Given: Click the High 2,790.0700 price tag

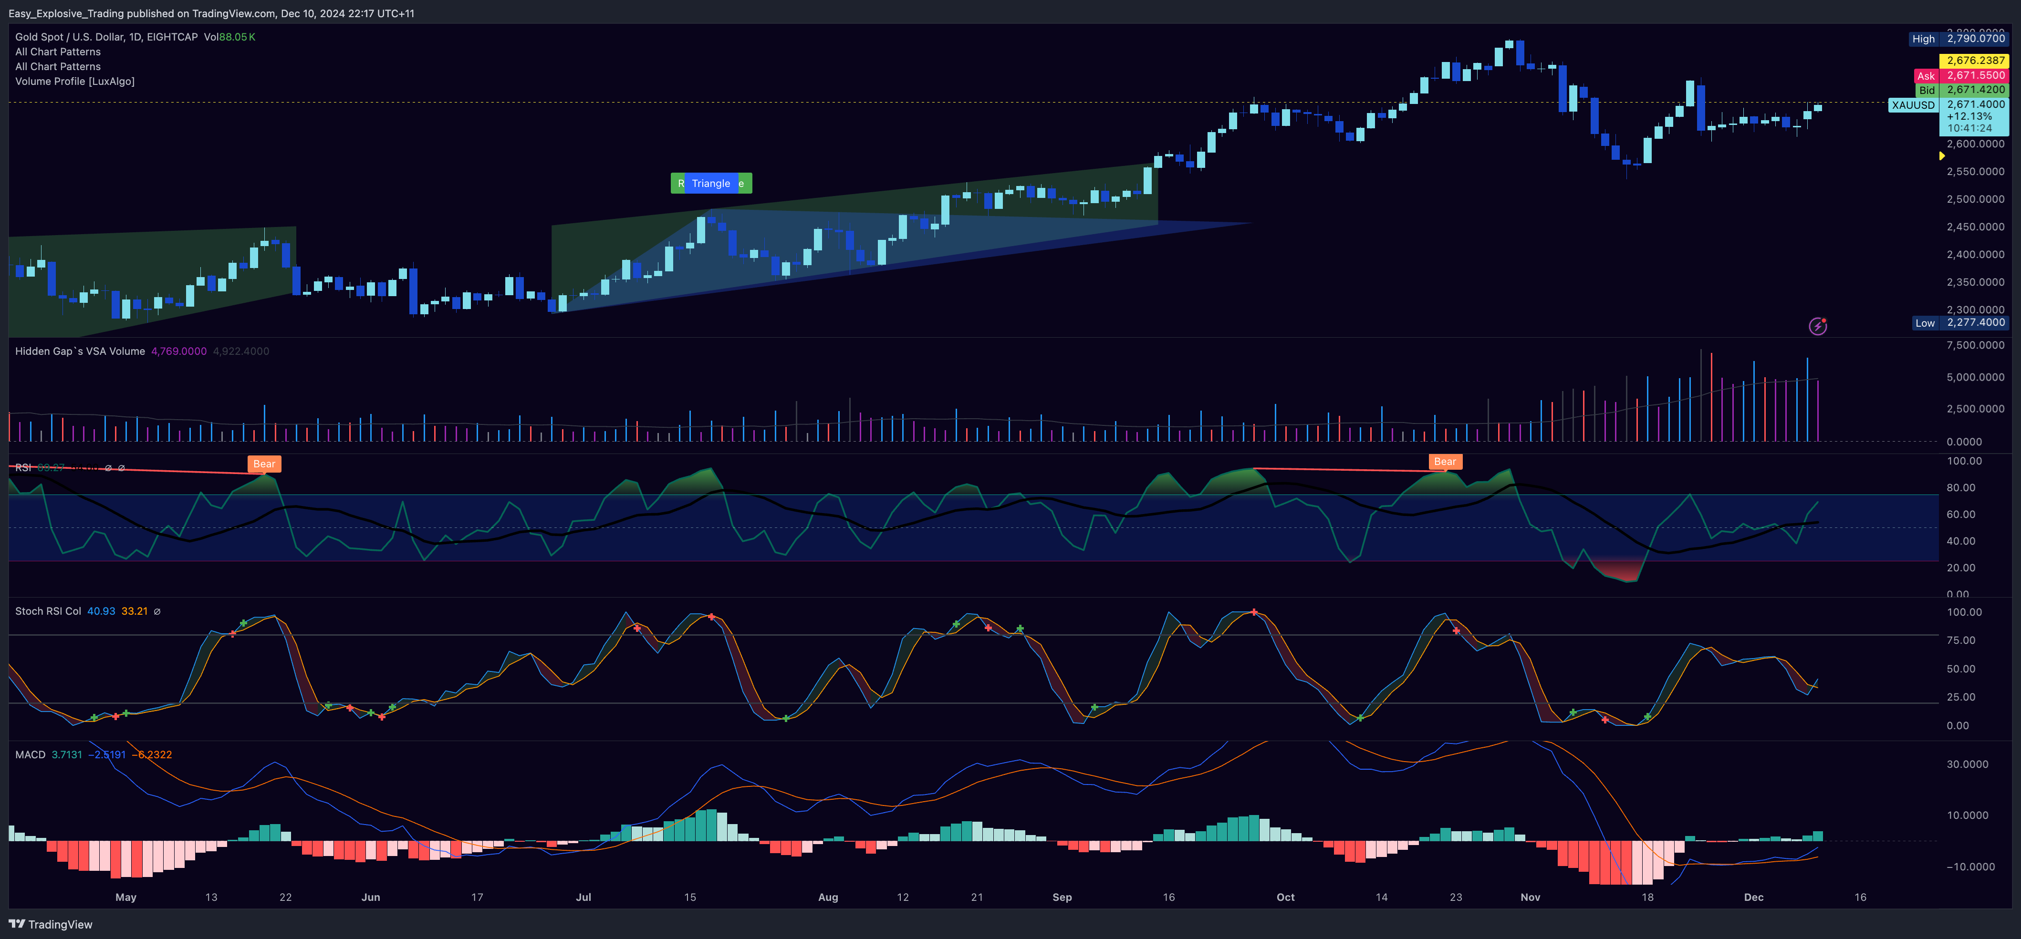Looking at the screenshot, I should (x=1959, y=39).
